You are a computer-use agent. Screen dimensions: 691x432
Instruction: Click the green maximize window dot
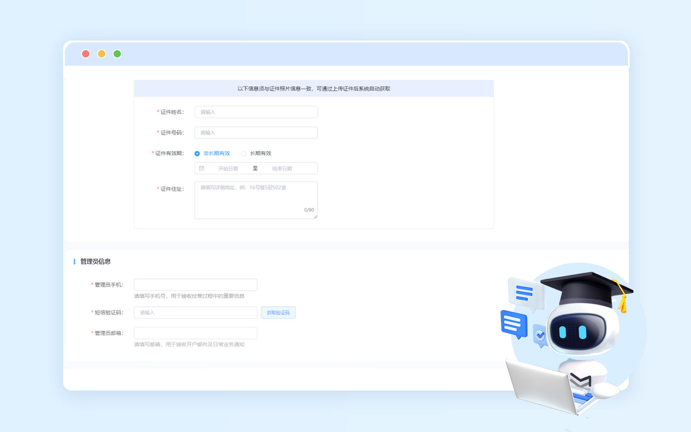(117, 54)
